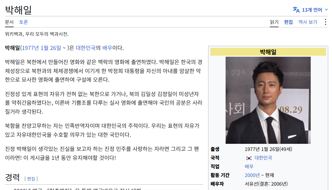Image resolution: width=332 pixels, height=190 pixels.
Task: Click the infobox header 박해일
Action: 268,52
